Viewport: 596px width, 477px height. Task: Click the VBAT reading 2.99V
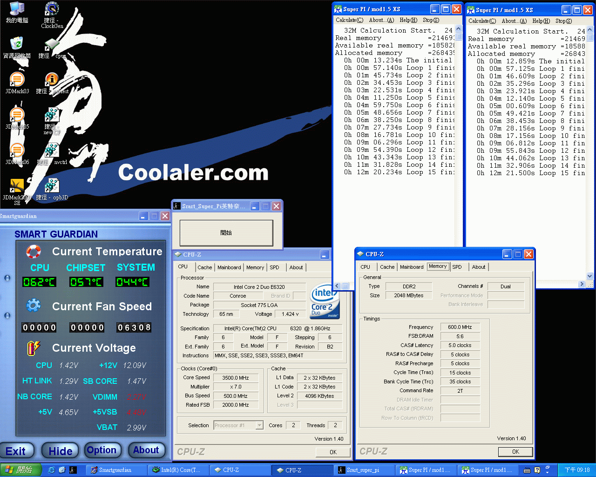(x=136, y=428)
